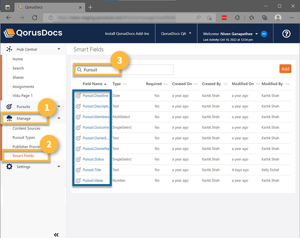This screenshot has width=300, height=238.
Task: Sort by Type column
Action: tap(119, 84)
